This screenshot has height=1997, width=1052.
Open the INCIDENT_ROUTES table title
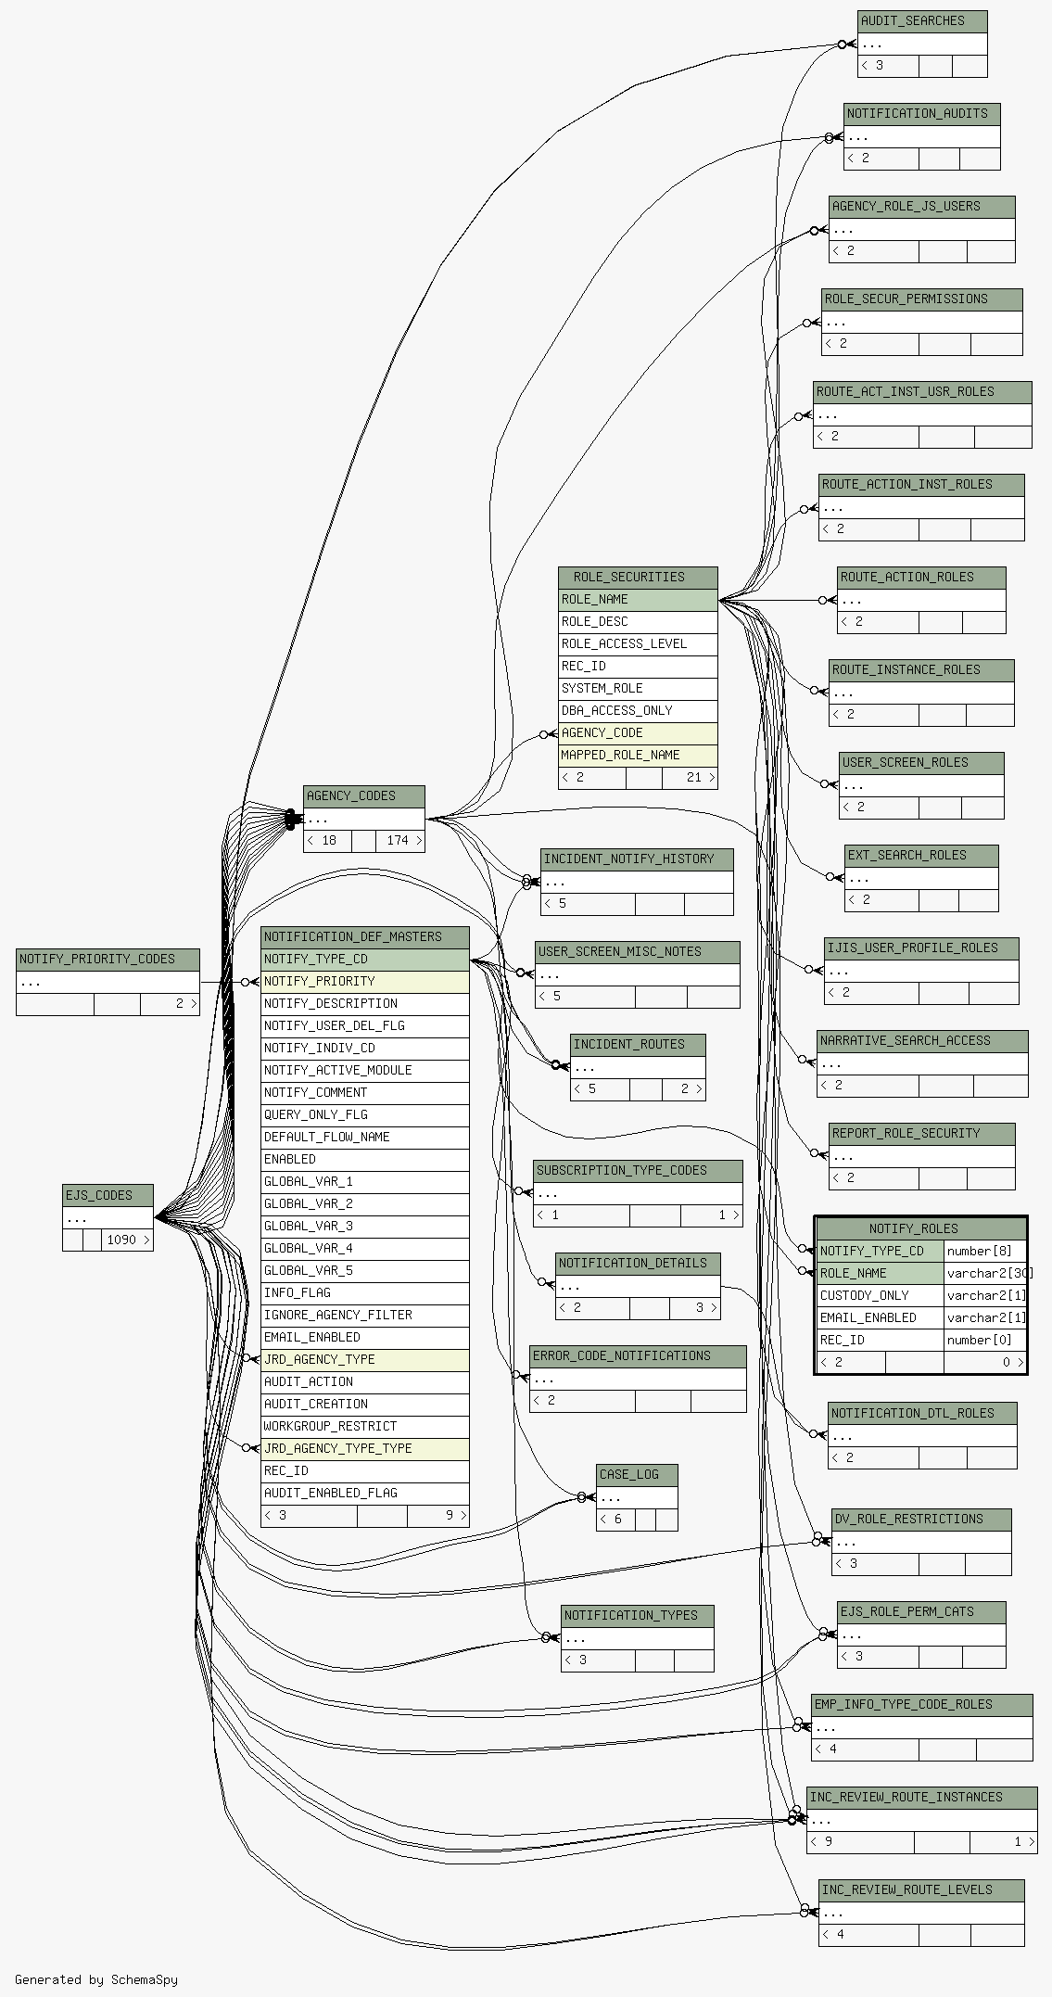638,1045
